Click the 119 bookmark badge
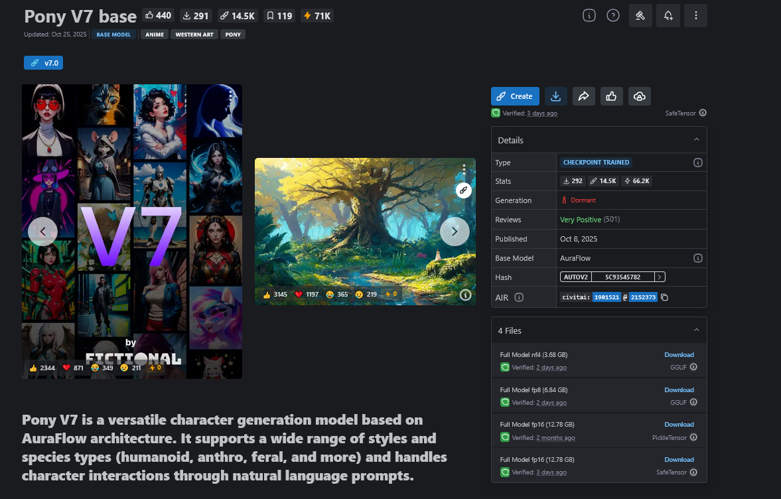Image resolution: width=781 pixels, height=499 pixels. click(x=279, y=15)
